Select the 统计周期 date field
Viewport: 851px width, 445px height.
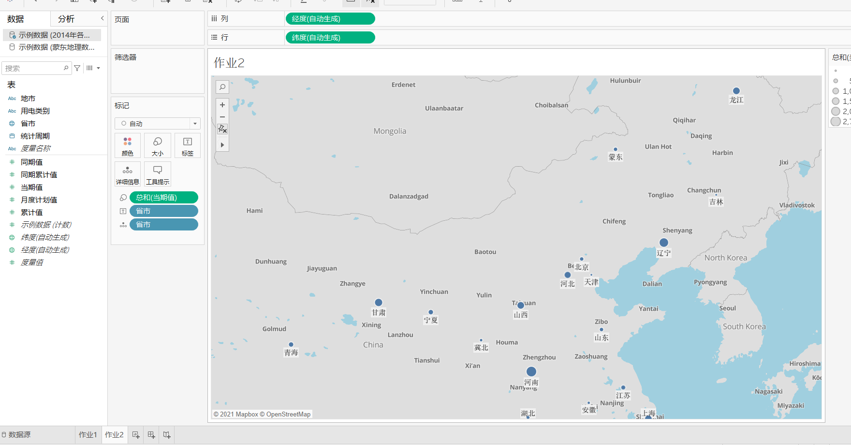point(35,136)
